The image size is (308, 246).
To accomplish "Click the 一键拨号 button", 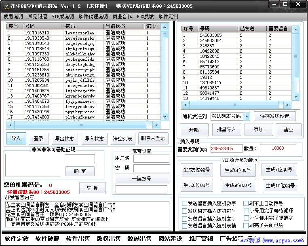I will pyautogui.click(x=142, y=178).
